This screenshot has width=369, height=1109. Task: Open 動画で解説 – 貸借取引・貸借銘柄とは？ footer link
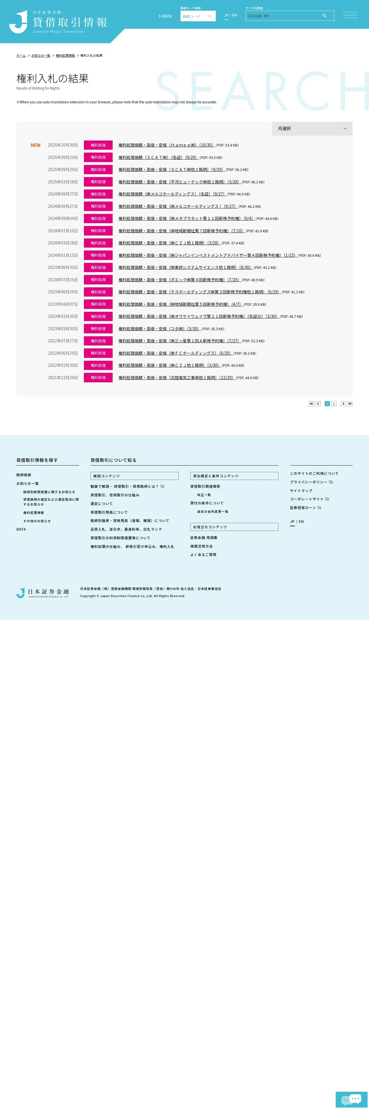point(127,487)
